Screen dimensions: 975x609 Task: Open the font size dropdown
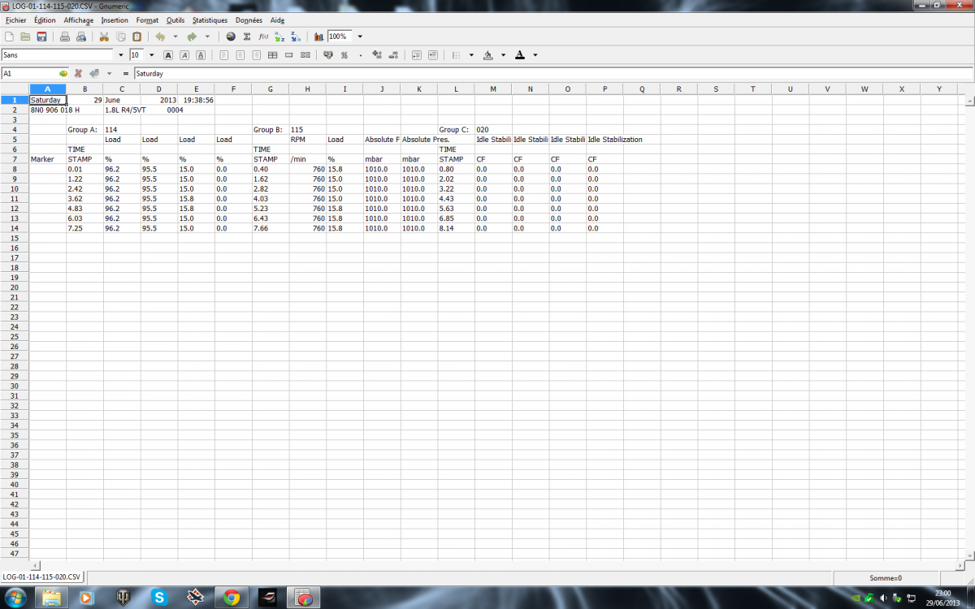tap(152, 55)
